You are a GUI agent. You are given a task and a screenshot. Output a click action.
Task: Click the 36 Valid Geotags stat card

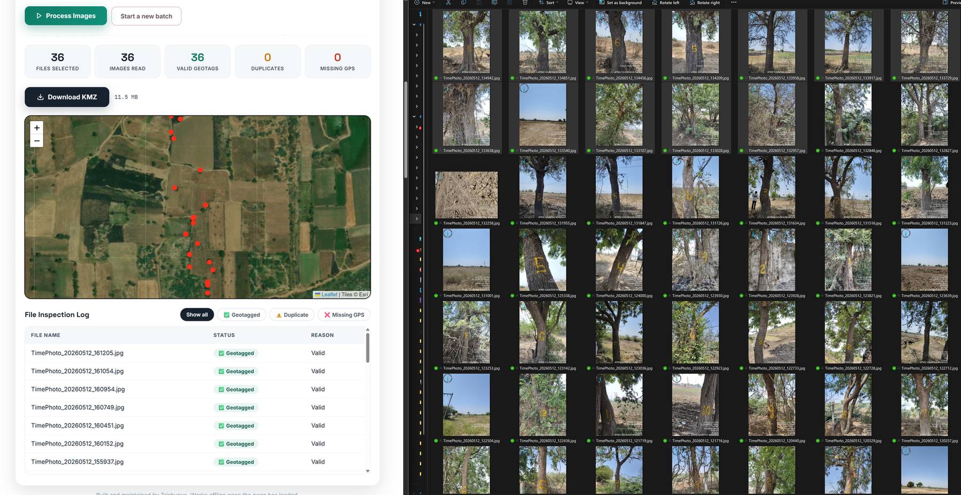point(198,61)
